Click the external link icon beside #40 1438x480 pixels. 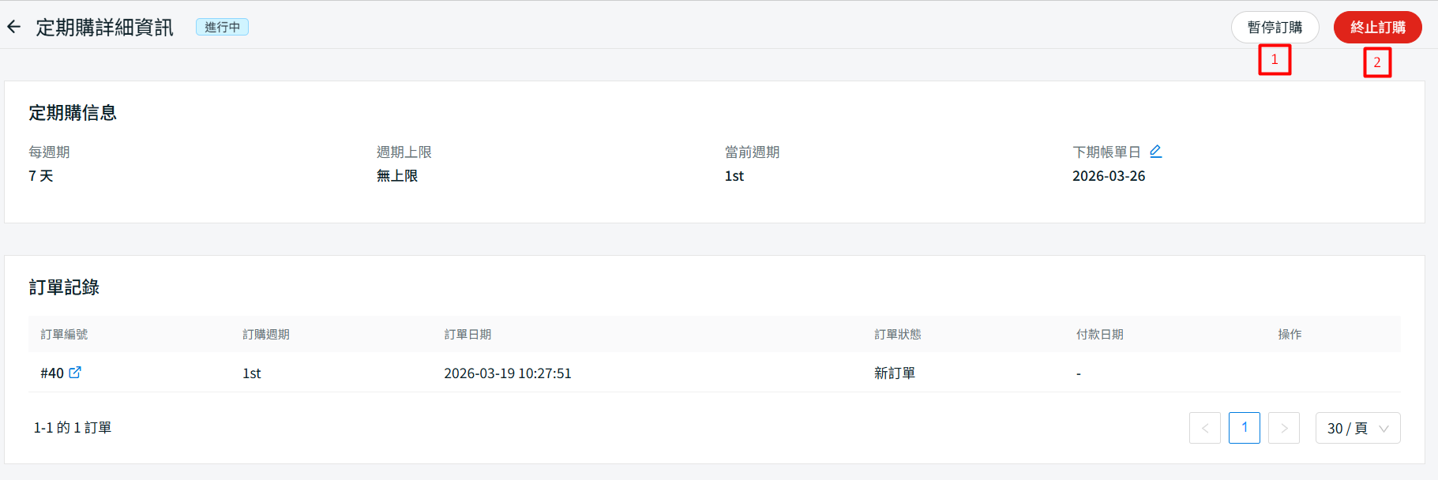tap(75, 373)
